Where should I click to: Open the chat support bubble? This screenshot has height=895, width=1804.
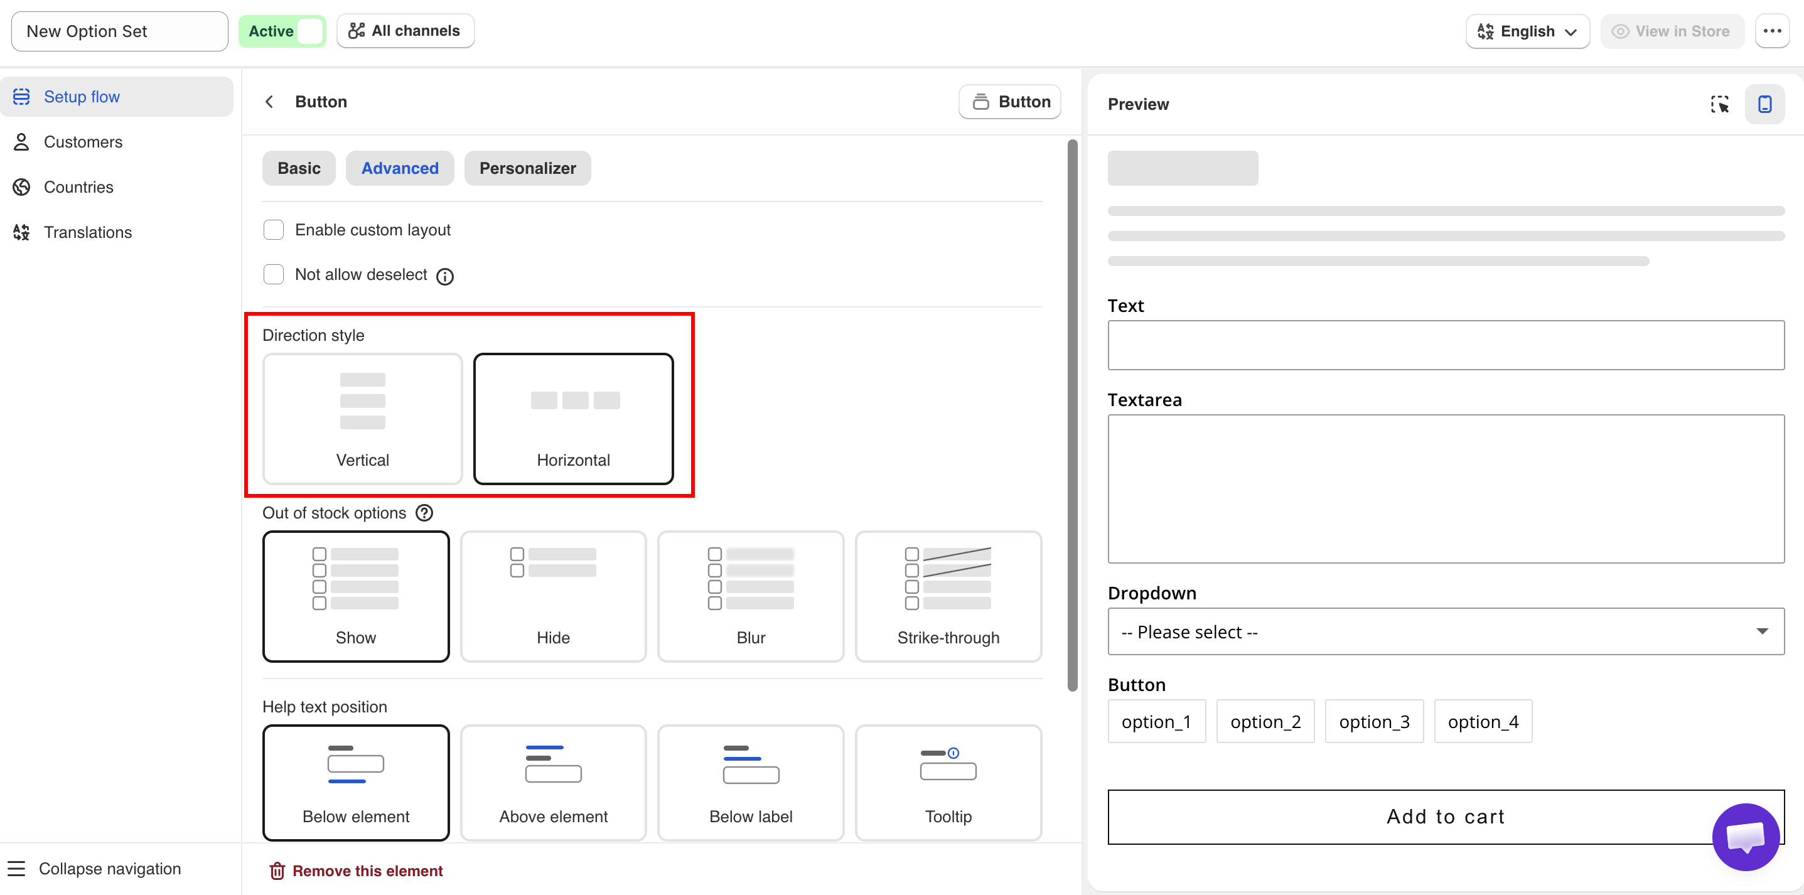point(1745,836)
